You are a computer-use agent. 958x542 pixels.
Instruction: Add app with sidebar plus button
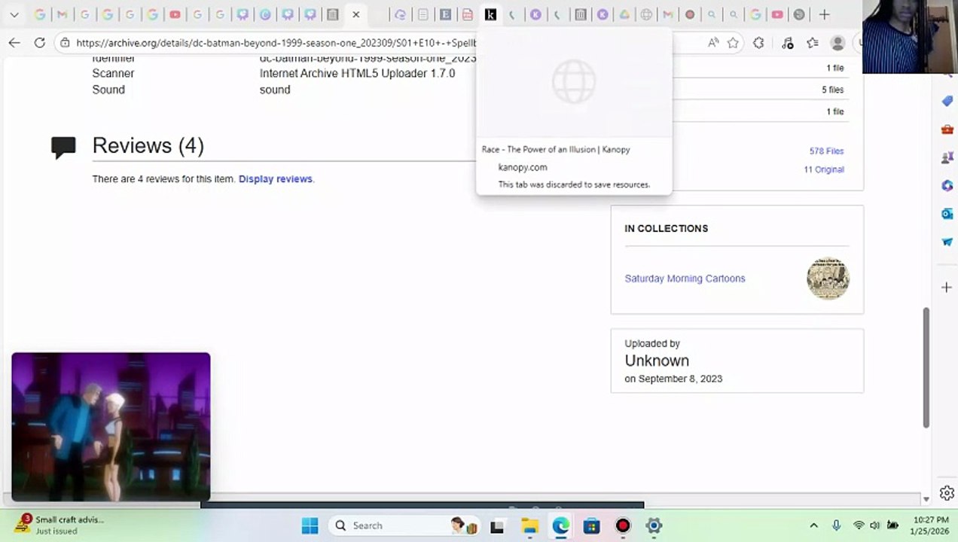[x=947, y=287]
